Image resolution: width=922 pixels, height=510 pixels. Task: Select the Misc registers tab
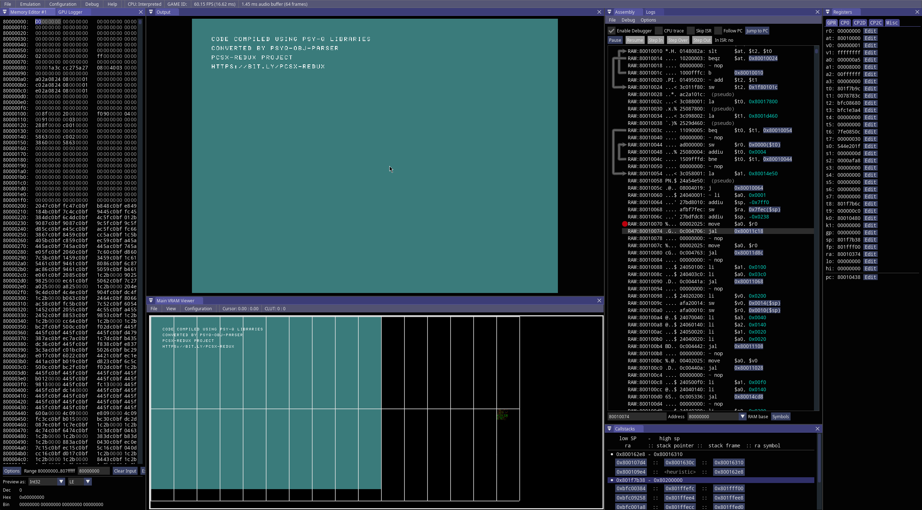pos(892,23)
